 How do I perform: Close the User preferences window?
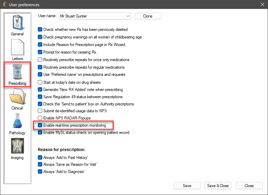tap(263, 5)
